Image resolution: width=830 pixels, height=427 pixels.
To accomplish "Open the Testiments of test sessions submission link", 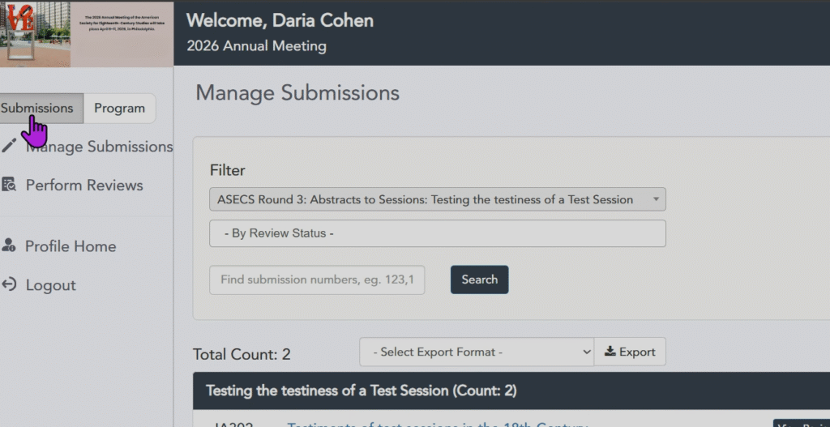I will click(x=438, y=423).
